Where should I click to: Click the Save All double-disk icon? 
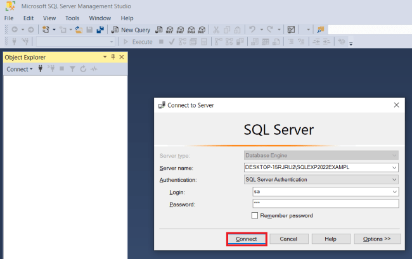tap(100, 30)
